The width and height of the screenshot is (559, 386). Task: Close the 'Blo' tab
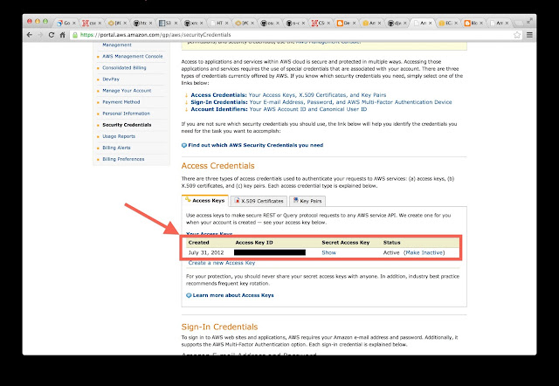481,24
